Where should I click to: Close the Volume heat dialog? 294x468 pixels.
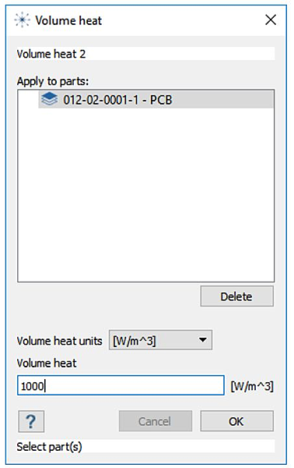(271, 20)
